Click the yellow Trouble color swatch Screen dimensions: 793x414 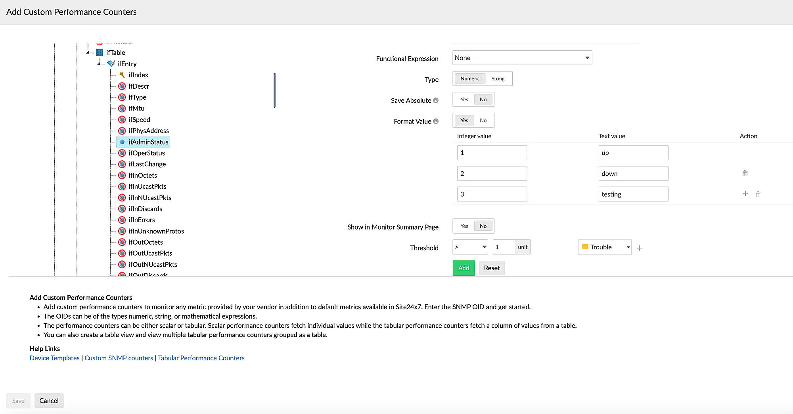pyautogui.click(x=585, y=247)
